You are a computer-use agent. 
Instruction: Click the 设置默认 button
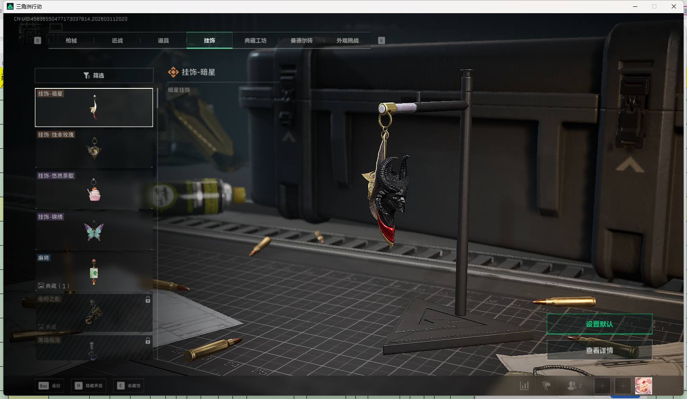[x=599, y=324]
